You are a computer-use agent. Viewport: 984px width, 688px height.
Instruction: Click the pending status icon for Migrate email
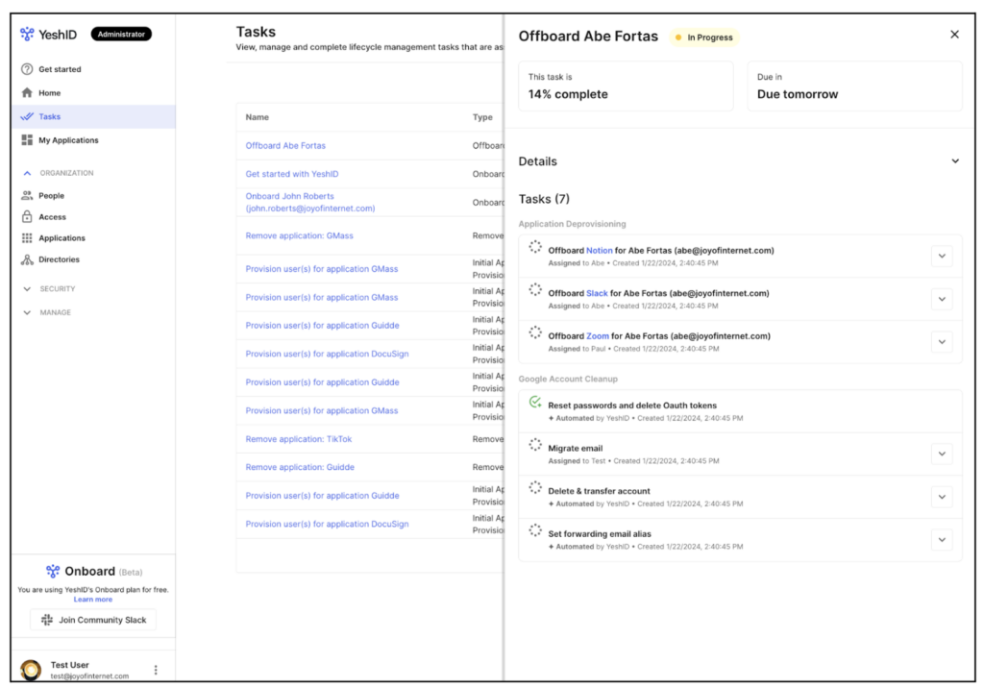(x=534, y=445)
